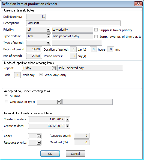Click the Cancel button
The height and width of the screenshot is (160, 144).
76,153
